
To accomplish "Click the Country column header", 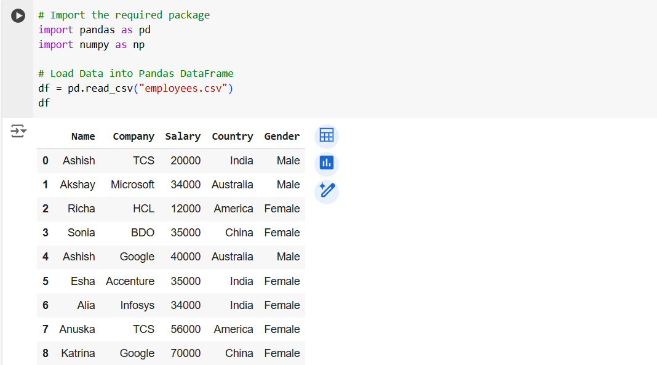I will click(232, 137).
